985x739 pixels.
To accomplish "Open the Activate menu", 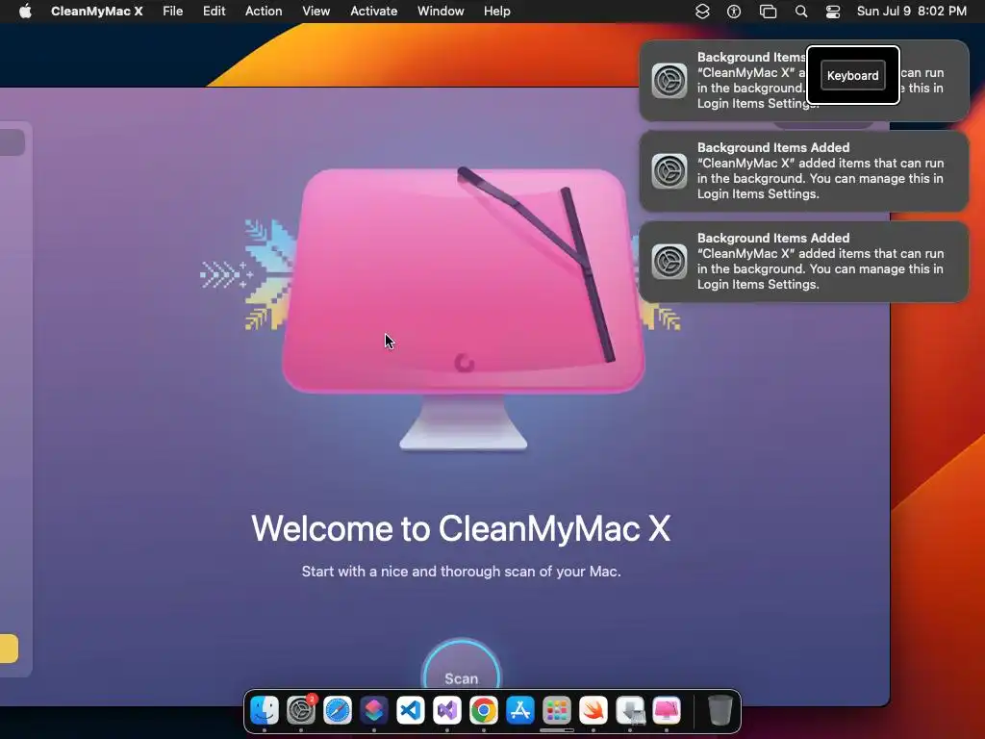I will pyautogui.click(x=374, y=12).
